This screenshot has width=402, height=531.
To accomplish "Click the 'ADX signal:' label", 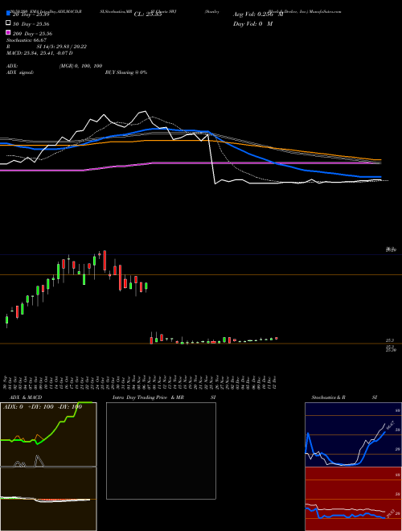I will (20, 72).
